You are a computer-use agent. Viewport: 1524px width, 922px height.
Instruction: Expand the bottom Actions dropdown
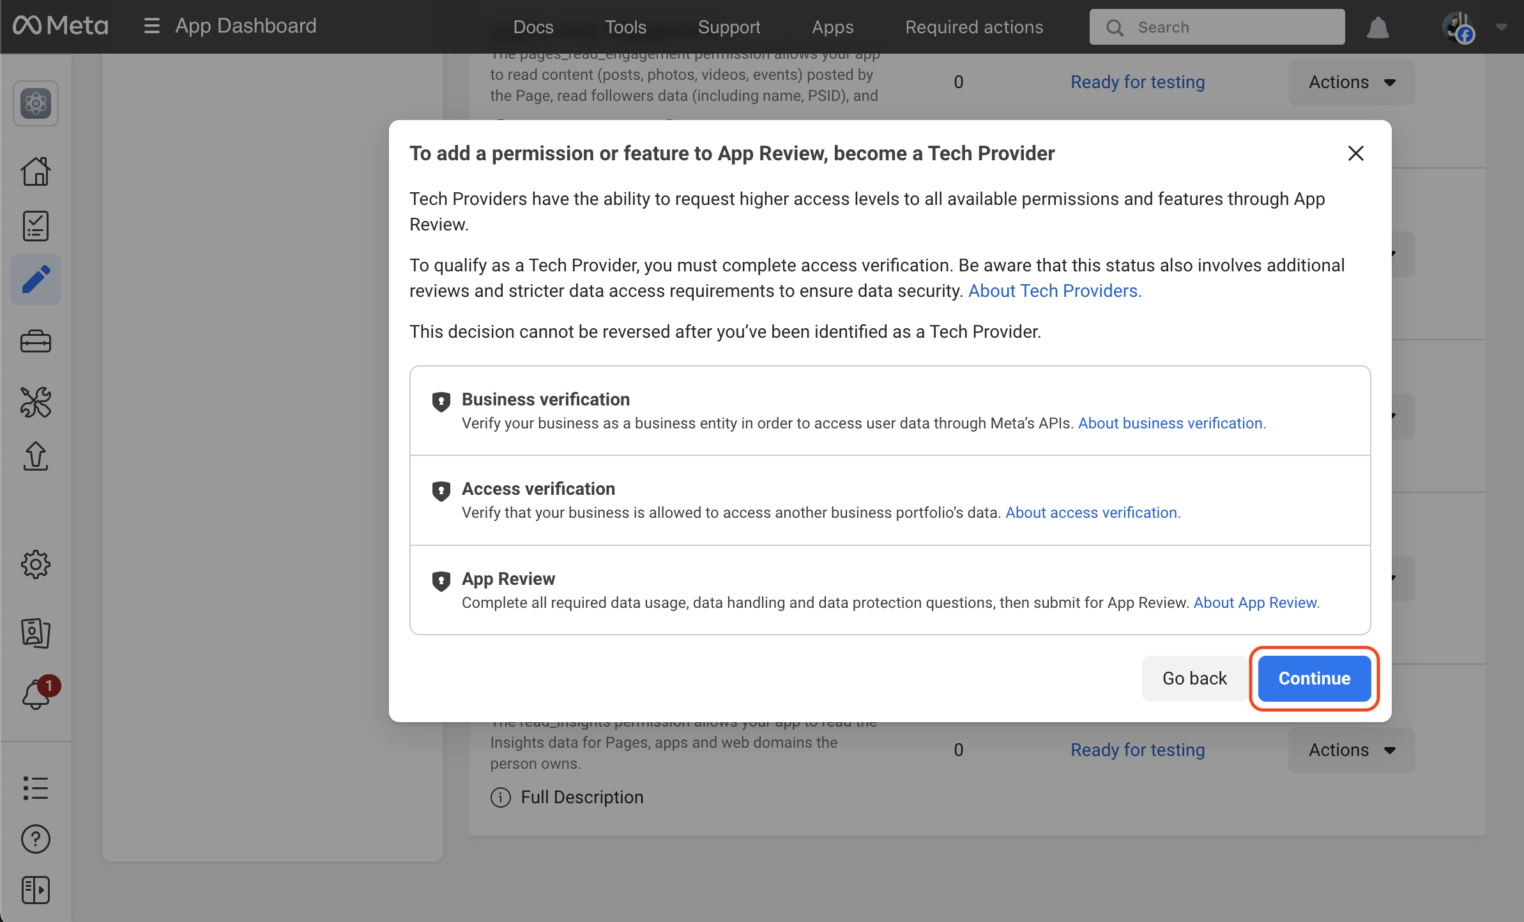point(1351,750)
